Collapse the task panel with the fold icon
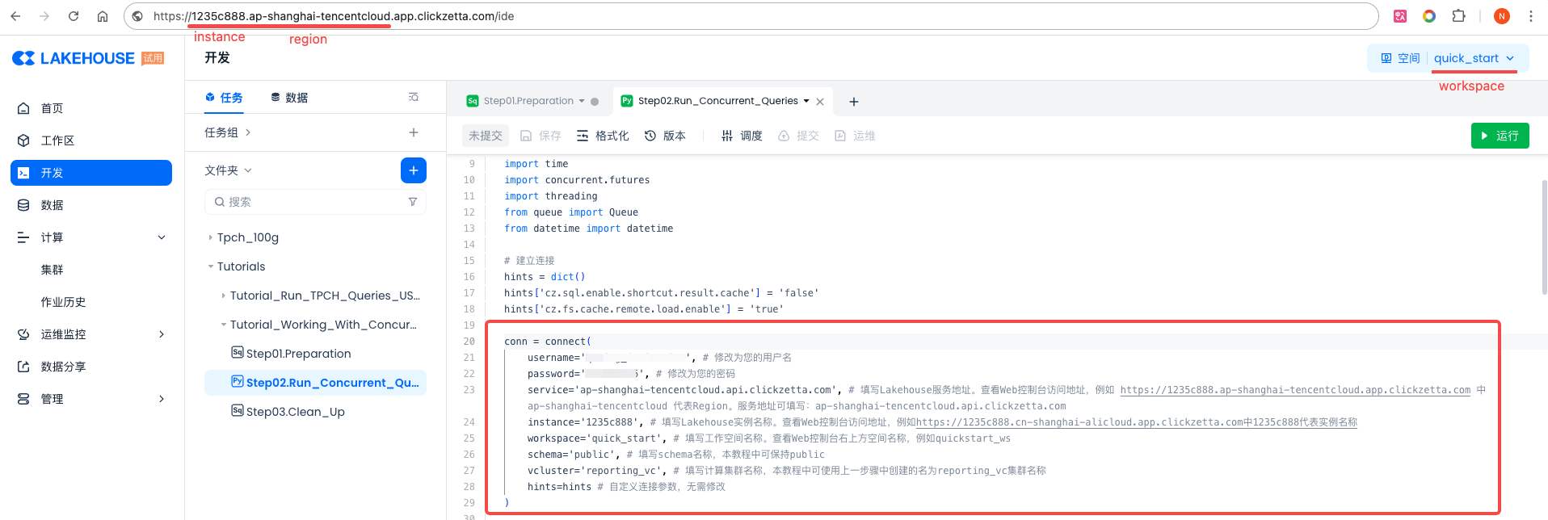 (414, 97)
